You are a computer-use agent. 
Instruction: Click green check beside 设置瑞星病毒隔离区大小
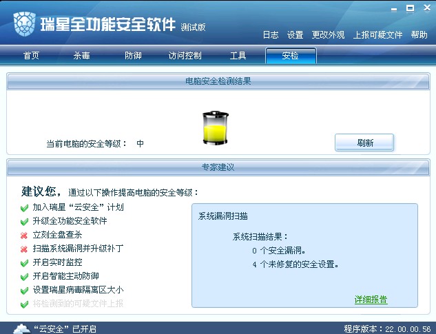[25, 291]
